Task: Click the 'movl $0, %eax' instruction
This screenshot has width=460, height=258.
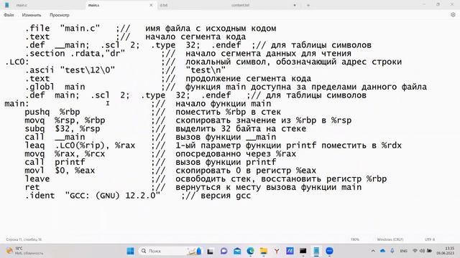Action: pos(60,171)
